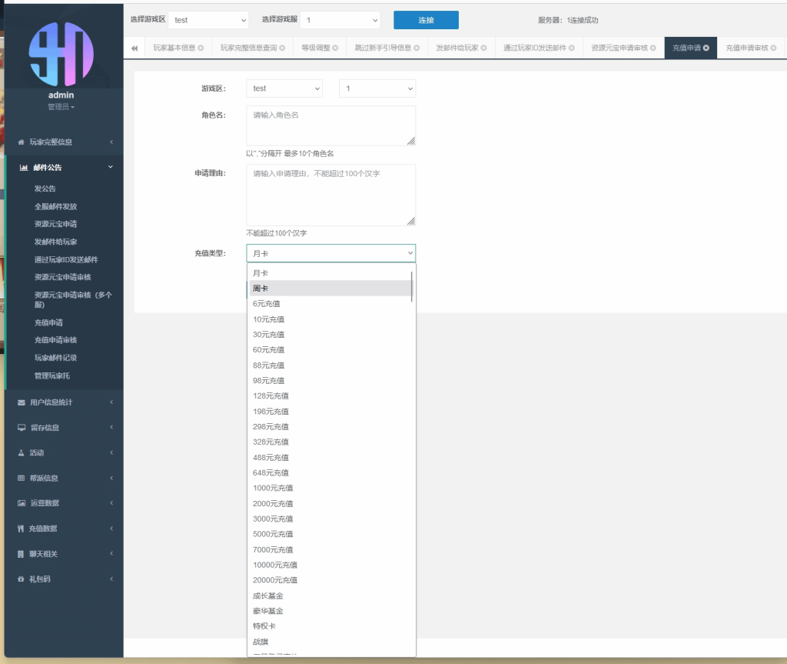Close the 等级调整 tab

pos(336,48)
